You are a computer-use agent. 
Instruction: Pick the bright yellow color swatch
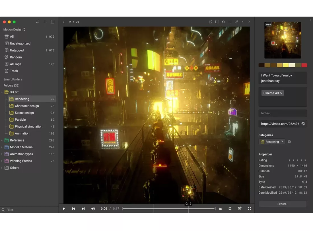286,65
